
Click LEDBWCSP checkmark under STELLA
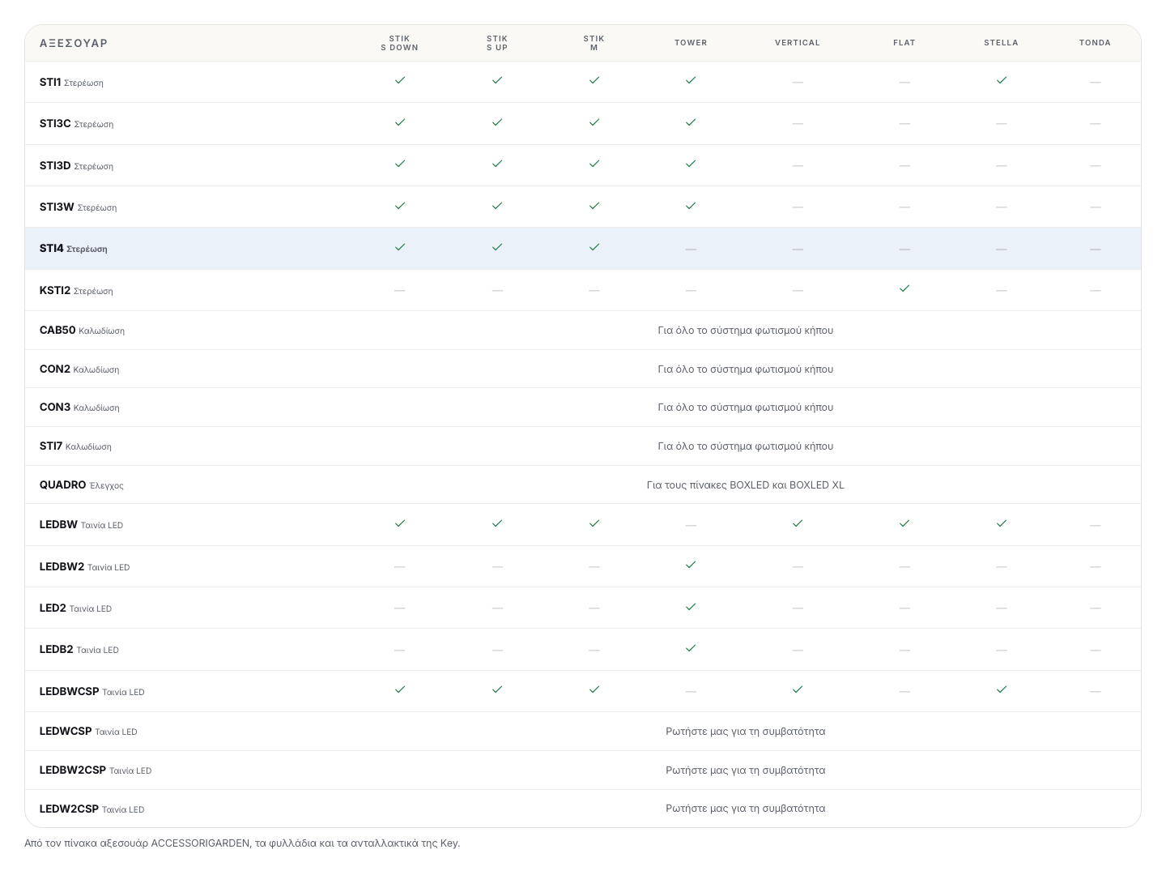click(1002, 689)
